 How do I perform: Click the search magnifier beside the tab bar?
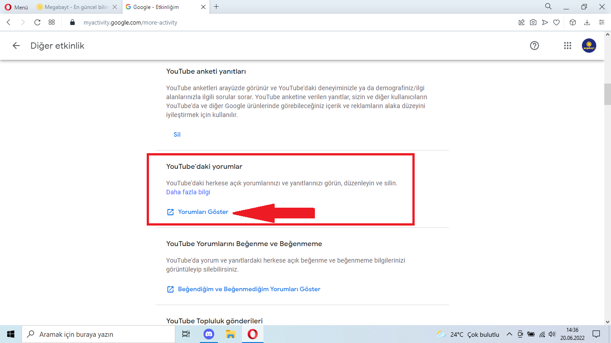[548, 7]
